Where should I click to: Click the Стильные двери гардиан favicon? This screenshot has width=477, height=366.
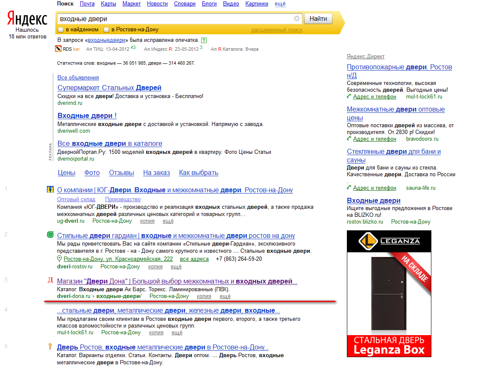[x=50, y=235]
